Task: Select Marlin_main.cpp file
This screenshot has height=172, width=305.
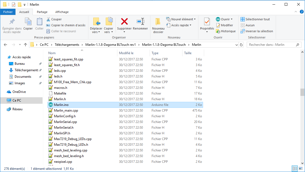Action: [125, 111]
